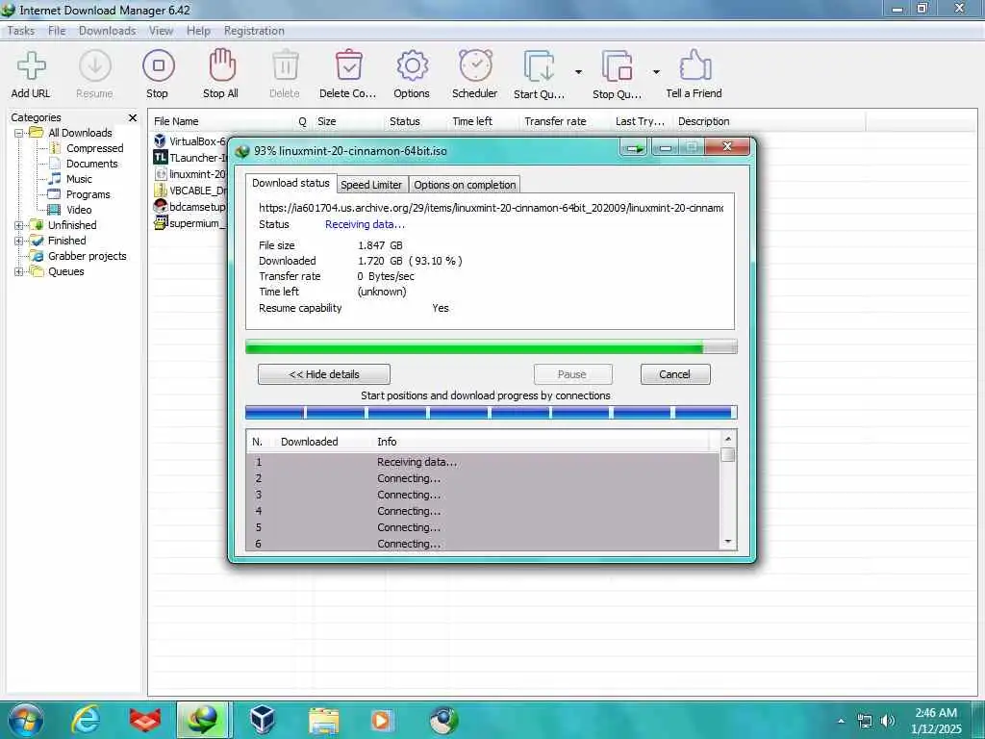Click the Delete Completed toolbar icon
Image resolution: width=985 pixels, height=739 pixels.
coord(348,66)
